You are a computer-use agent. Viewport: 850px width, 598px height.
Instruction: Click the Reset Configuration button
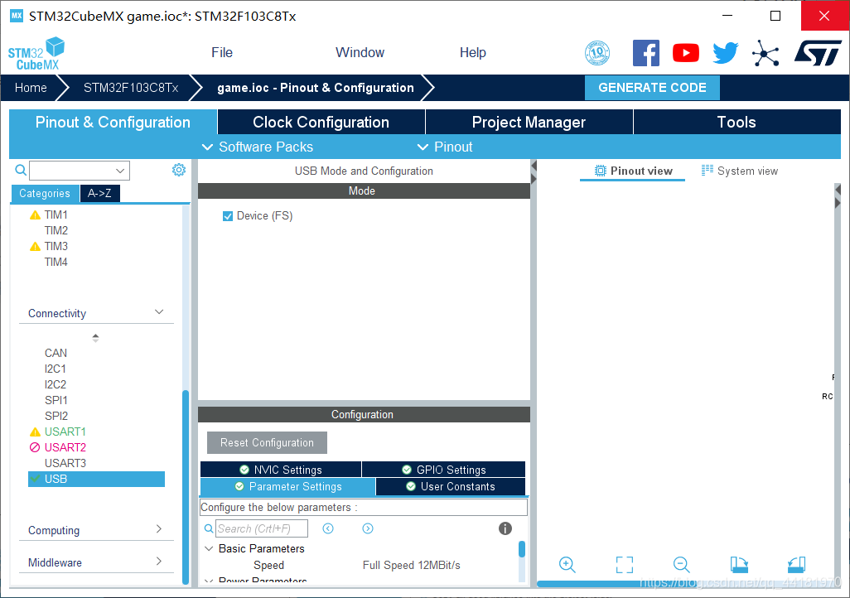267,443
